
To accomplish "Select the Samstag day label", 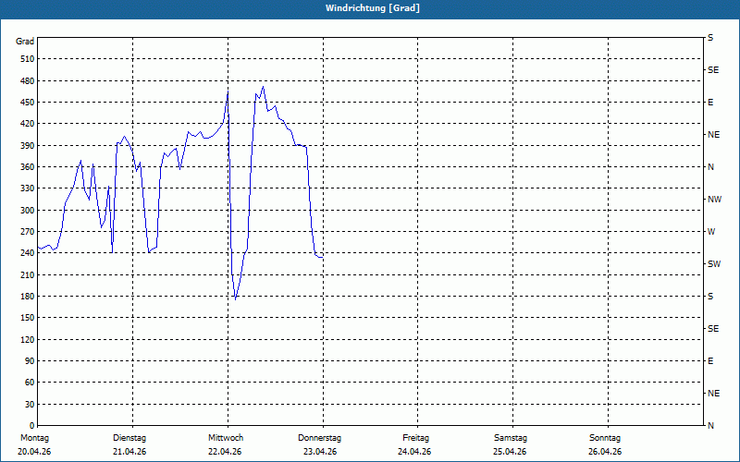I will point(511,438).
